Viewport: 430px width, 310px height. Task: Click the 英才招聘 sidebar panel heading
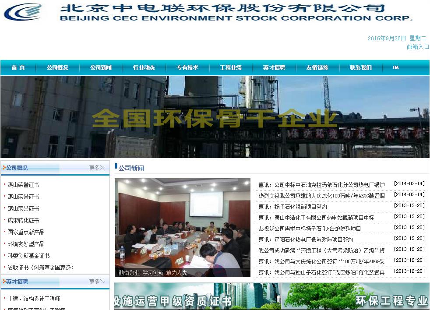17,282
